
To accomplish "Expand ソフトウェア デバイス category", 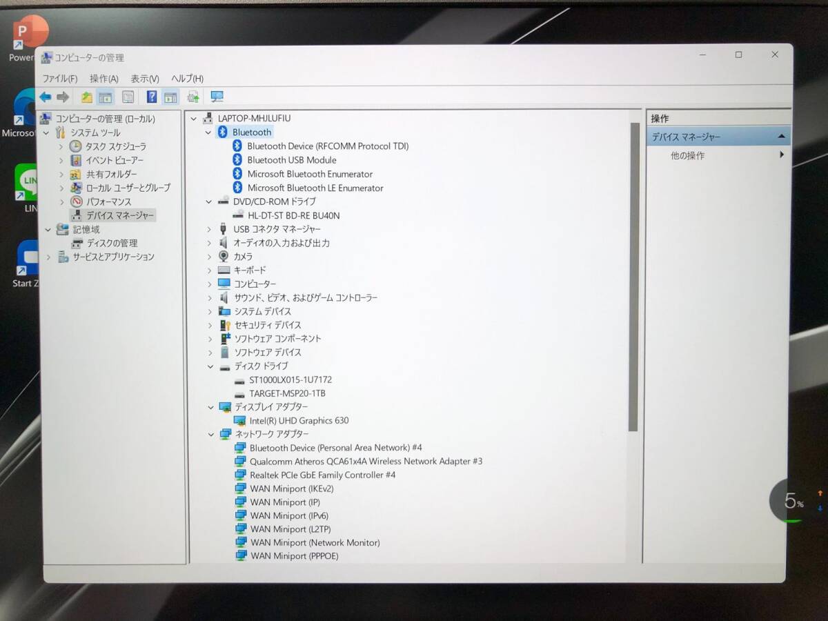I will (210, 353).
